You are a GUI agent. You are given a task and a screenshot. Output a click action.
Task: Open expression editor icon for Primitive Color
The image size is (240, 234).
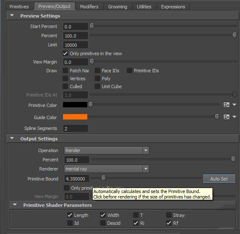[226, 105]
